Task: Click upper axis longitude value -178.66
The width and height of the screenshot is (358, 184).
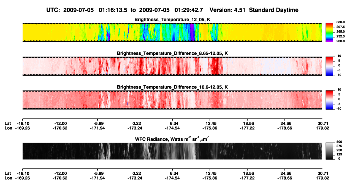Action: click(x=284, y=128)
